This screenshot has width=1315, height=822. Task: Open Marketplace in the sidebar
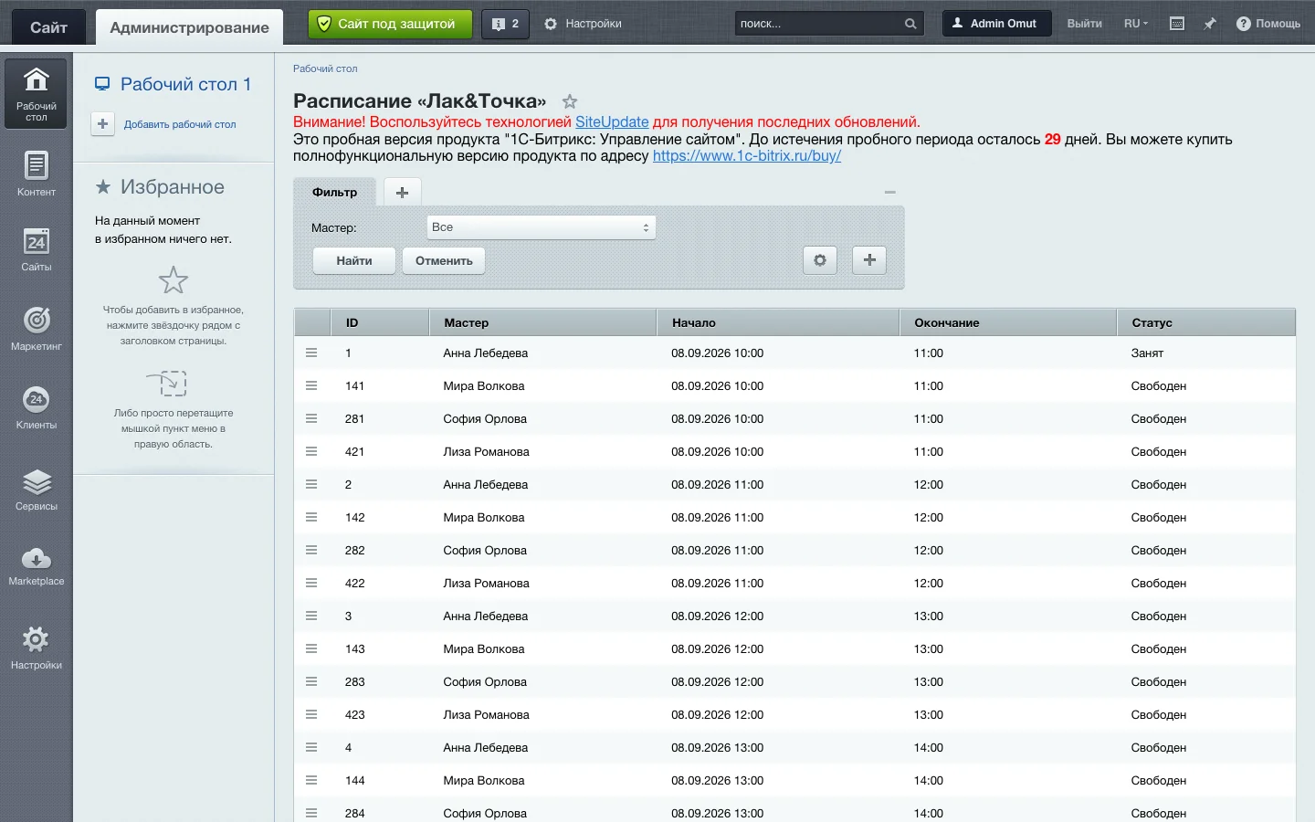[x=36, y=565]
